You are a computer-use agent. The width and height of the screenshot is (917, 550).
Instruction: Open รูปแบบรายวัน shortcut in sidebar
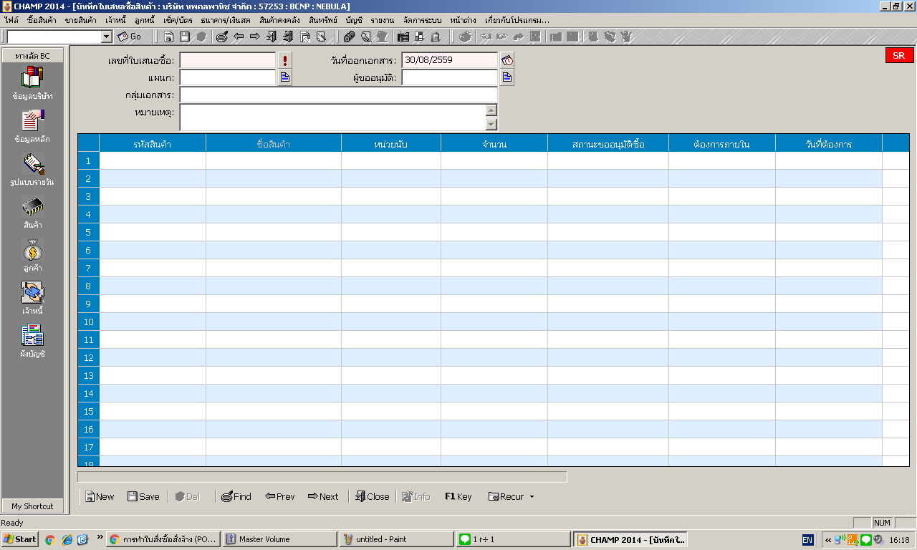click(32, 169)
